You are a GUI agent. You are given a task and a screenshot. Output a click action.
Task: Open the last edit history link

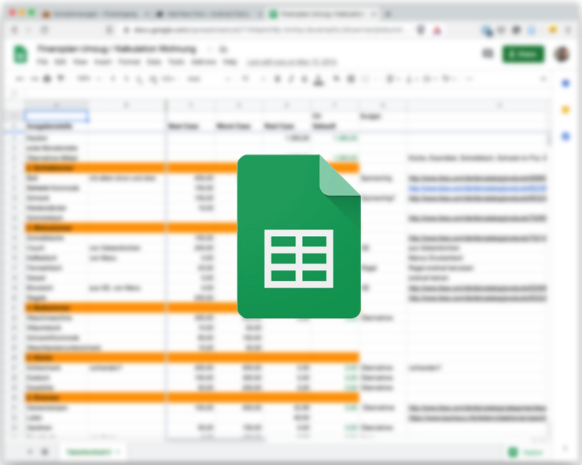[292, 62]
